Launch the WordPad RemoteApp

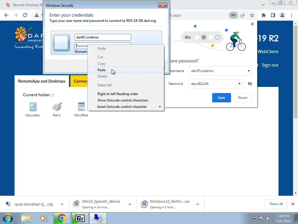click(81, 110)
